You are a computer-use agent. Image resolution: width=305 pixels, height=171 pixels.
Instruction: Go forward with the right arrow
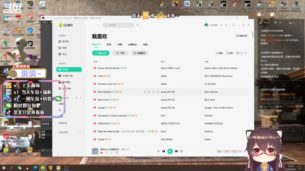(98, 25)
